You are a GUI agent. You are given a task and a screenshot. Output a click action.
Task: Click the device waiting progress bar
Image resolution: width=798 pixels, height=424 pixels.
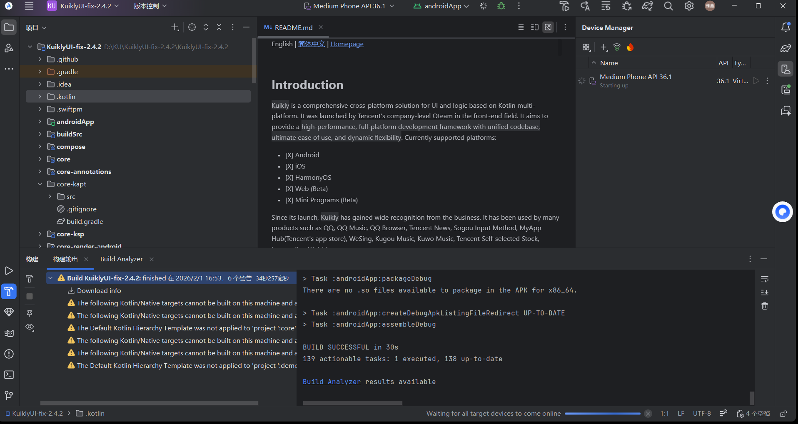point(602,414)
